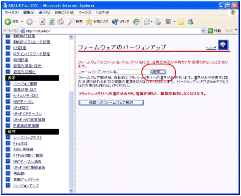This screenshot has width=241, height=196.
Task: Click the Refresh page icon
Action: click(x=51, y=21)
